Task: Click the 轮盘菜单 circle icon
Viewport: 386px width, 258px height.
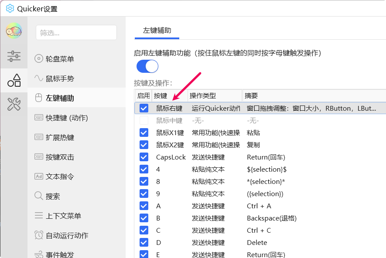Action: (39, 59)
